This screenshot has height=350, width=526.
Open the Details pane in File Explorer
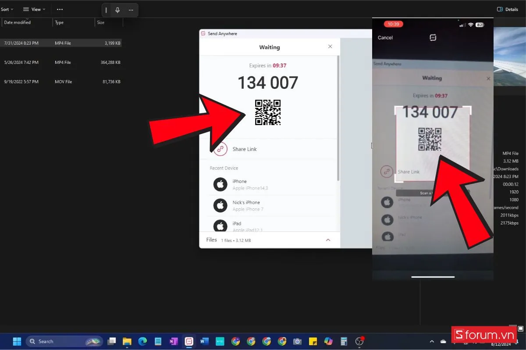point(508,9)
